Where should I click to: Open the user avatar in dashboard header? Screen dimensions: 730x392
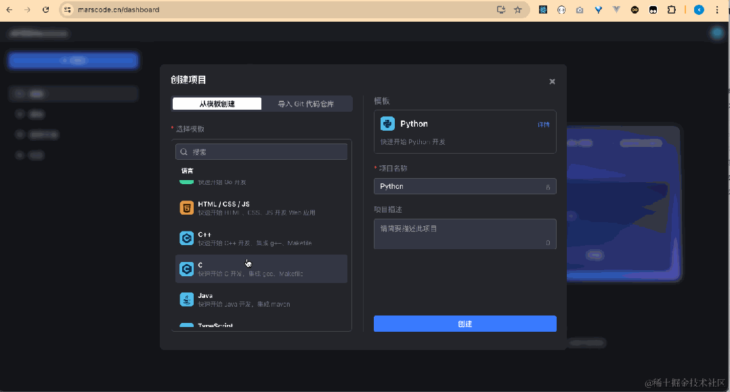point(716,32)
